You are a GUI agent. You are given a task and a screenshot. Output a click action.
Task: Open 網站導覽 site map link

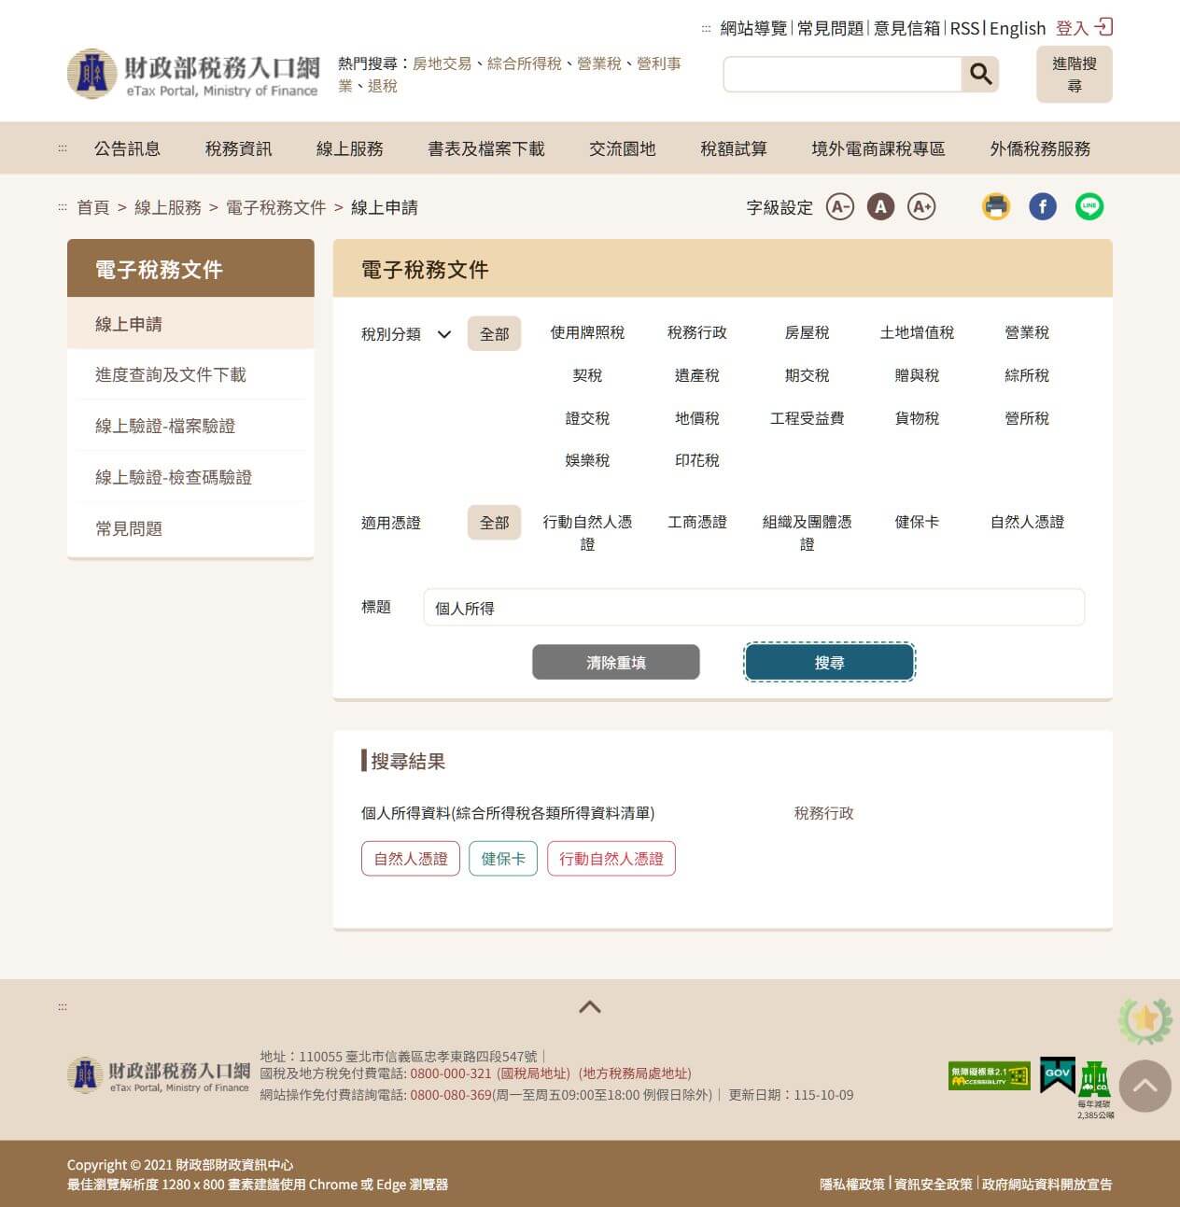(753, 28)
